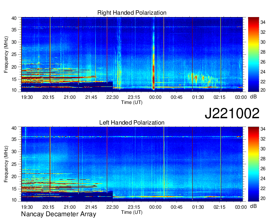
Task: Click the 20 MHz tick label of left-handed plot
Action: coord(14,177)
